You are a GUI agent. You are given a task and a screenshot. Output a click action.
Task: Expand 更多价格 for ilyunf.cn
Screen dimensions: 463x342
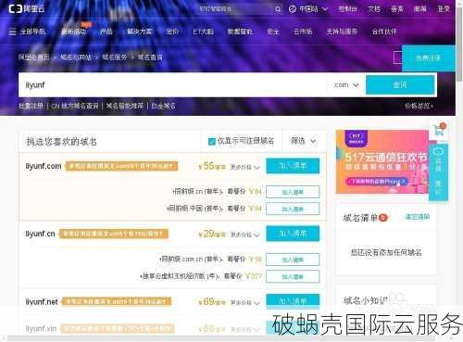click(x=244, y=234)
